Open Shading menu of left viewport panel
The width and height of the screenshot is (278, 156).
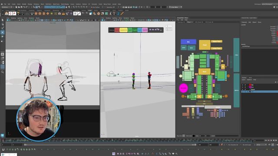(13, 18)
